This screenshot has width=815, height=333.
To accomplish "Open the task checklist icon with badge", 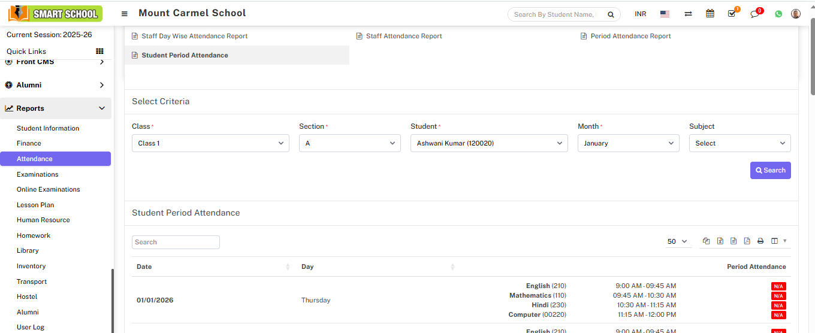I will [x=732, y=14].
